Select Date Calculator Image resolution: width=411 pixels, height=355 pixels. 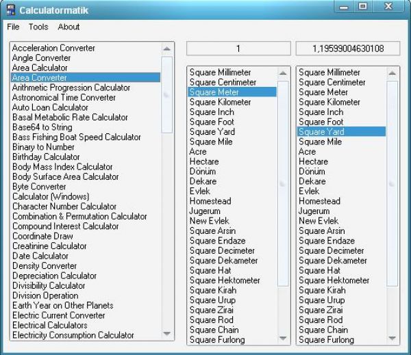pyautogui.click(x=86, y=256)
